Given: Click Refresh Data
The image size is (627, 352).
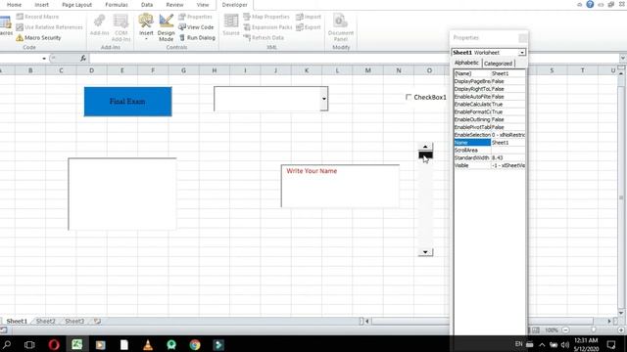Looking at the screenshot, I should [x=264, y=37].
